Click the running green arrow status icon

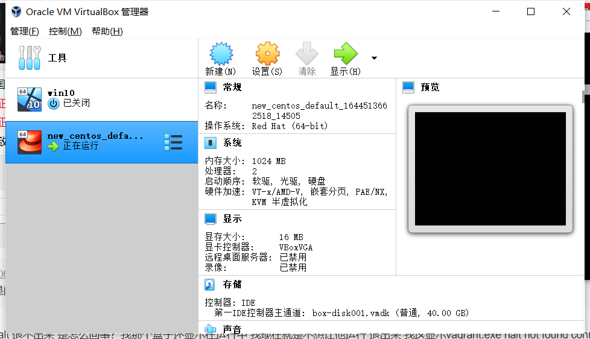click(x=54, y=147)
